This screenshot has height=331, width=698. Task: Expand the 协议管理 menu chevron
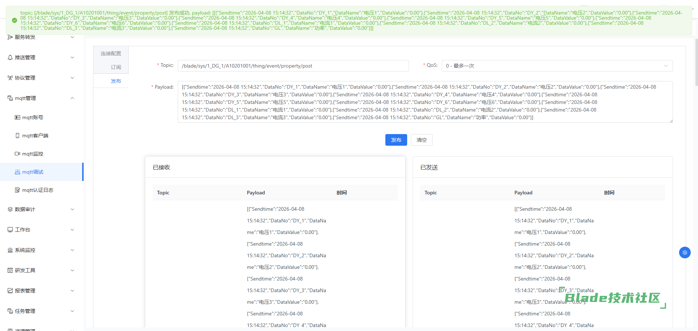[72, 78]
